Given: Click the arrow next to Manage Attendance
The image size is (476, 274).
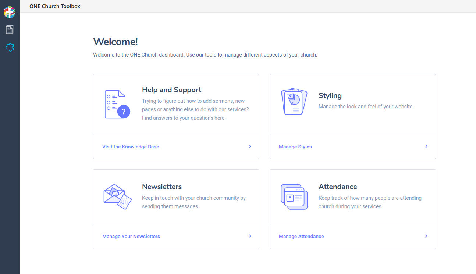Looking at the screenshot, I should 426,236.
